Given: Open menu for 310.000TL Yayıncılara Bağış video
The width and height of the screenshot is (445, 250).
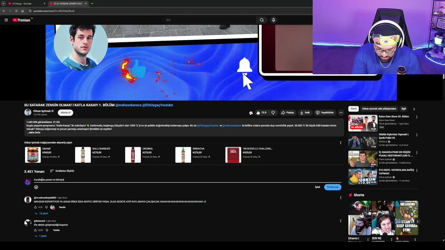Looking at the screenshot, I should click(417, 170).
